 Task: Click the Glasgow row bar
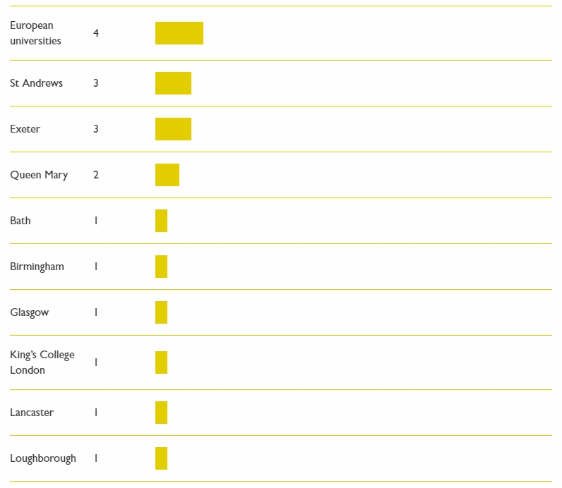[161, 312]
